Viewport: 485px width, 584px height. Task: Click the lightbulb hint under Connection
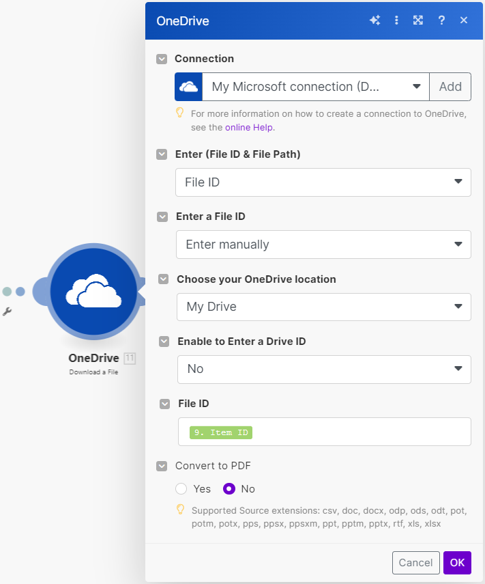tap(179, 113)
